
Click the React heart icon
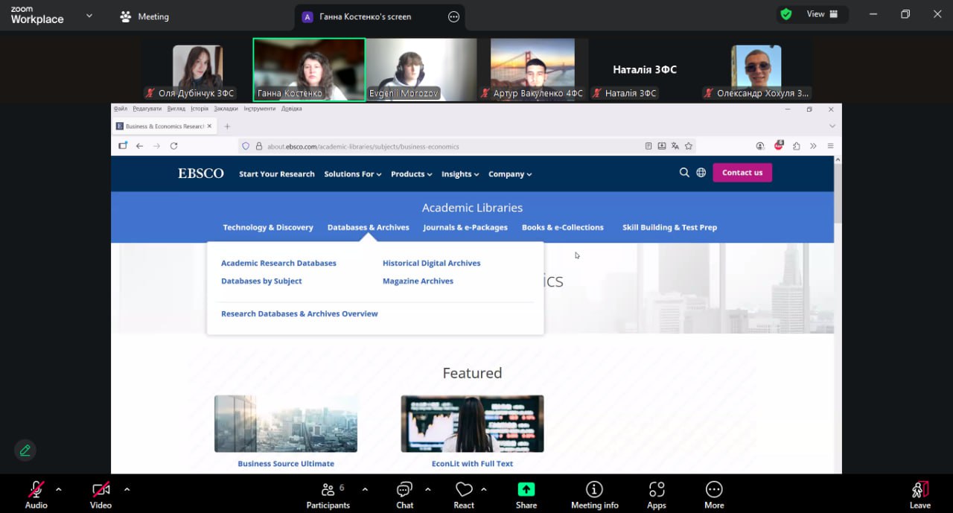pyautogui.click(x=464, y=490)
